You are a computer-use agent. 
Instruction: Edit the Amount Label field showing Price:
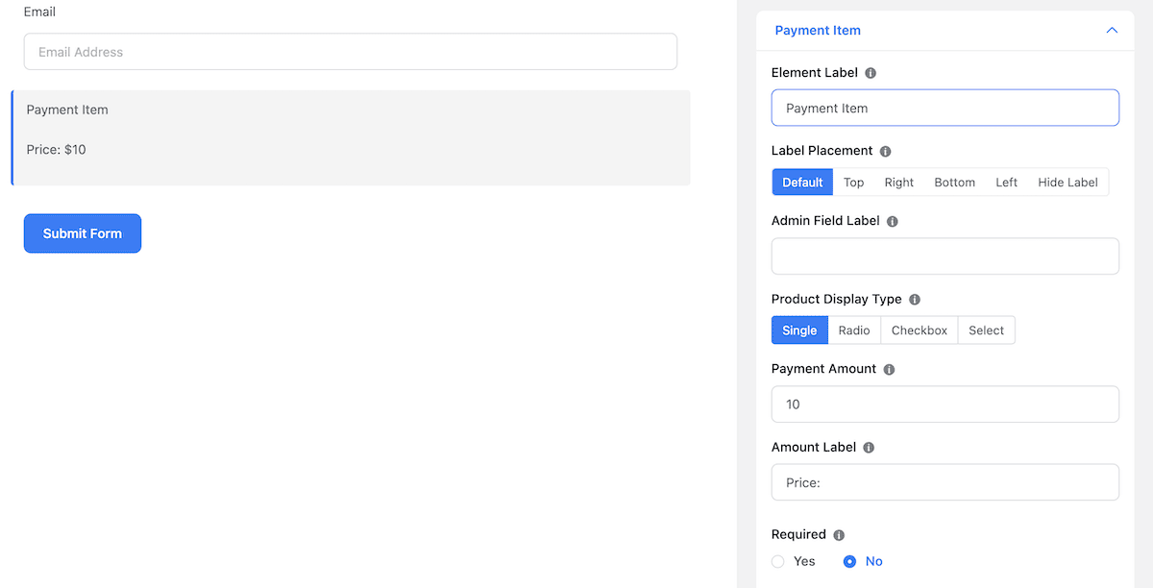click(945, 482)
